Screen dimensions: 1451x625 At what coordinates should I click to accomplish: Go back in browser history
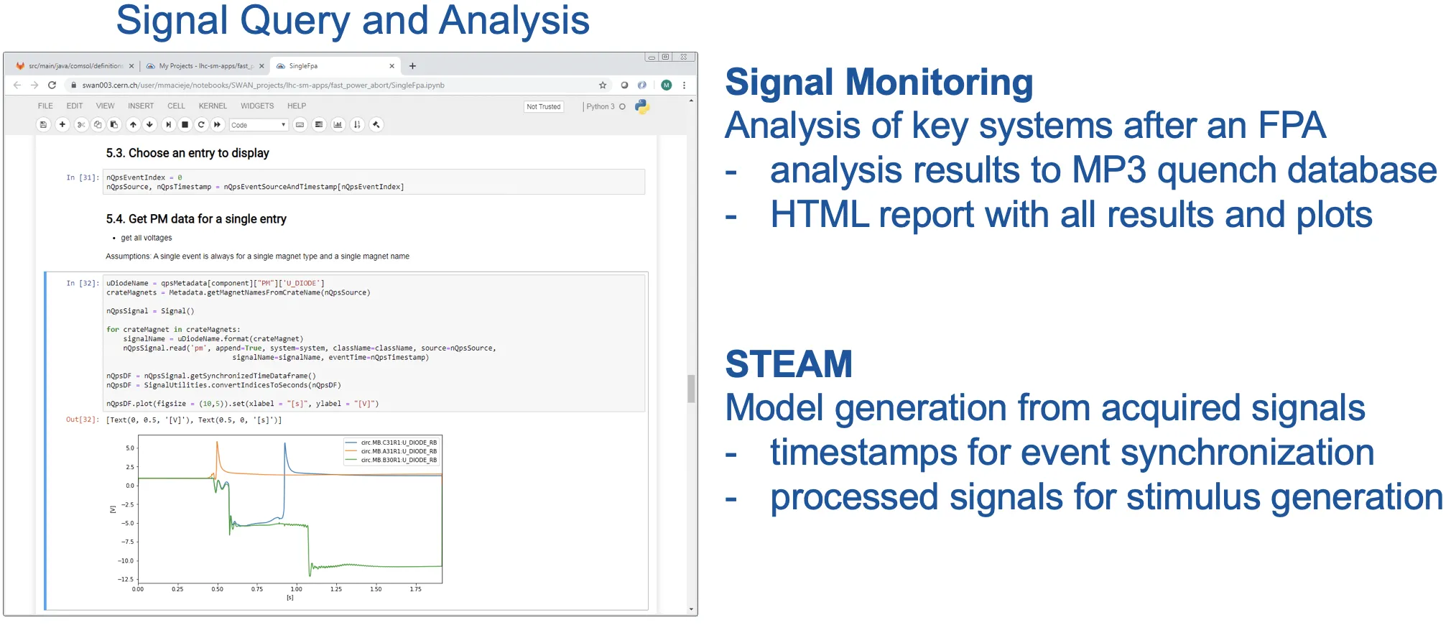coord(17,85)
